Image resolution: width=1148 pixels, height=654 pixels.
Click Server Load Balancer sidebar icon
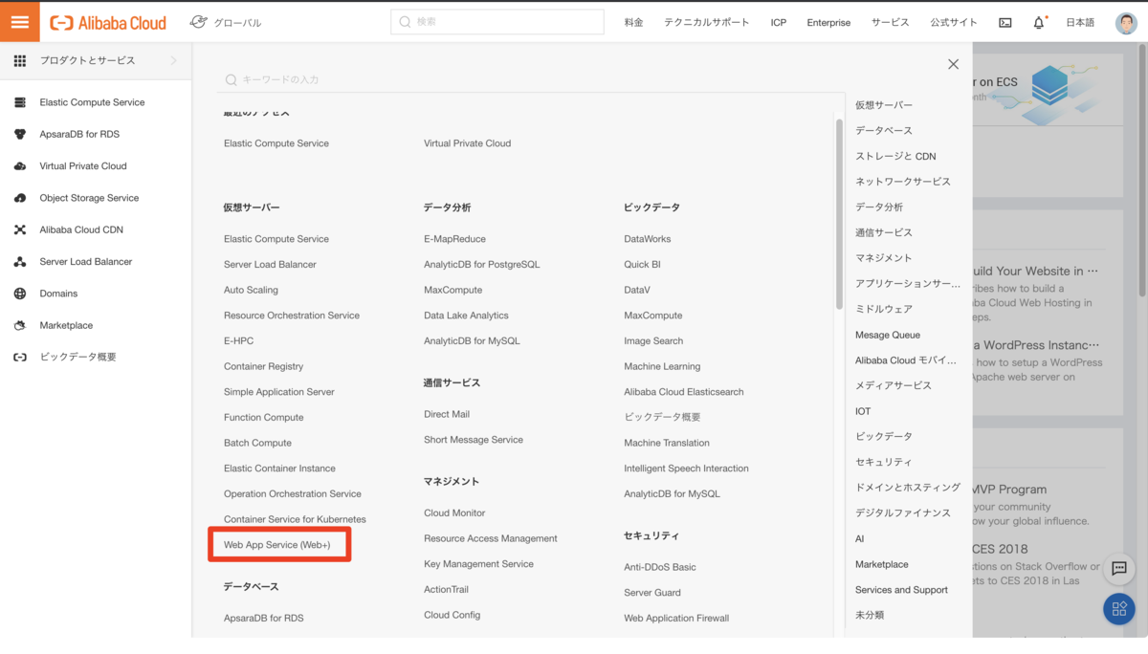click(x=20, y=261)
